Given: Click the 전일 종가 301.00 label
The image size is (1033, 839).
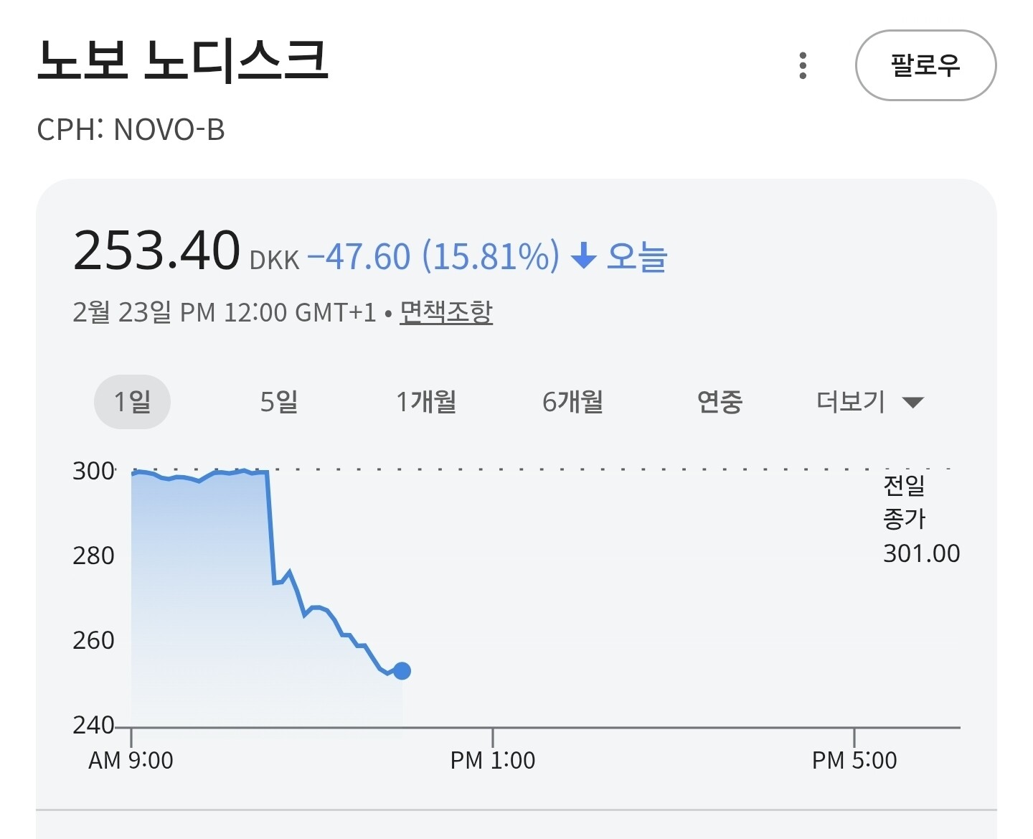Looking at the screenshot, I should pos(920,520).
